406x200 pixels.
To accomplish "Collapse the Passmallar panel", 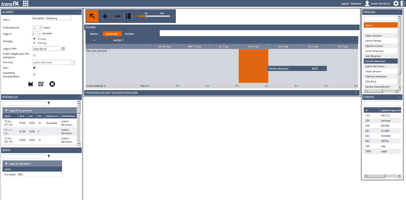I will tap(78, 97).
